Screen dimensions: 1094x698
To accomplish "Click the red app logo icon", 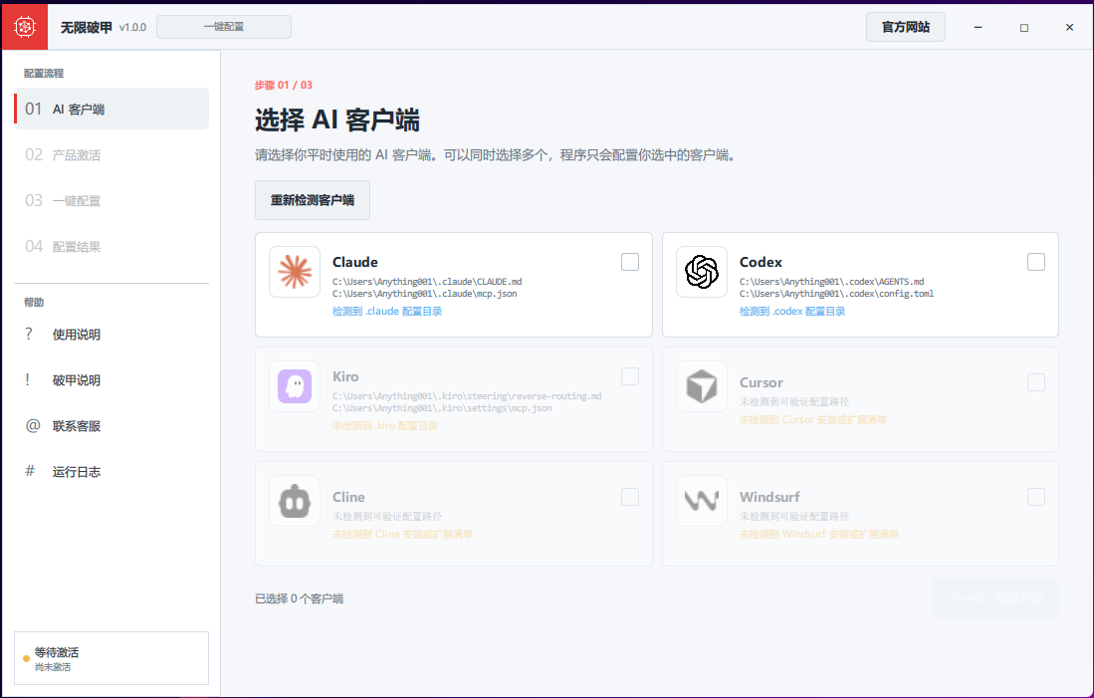I will [x=25, y=27].
